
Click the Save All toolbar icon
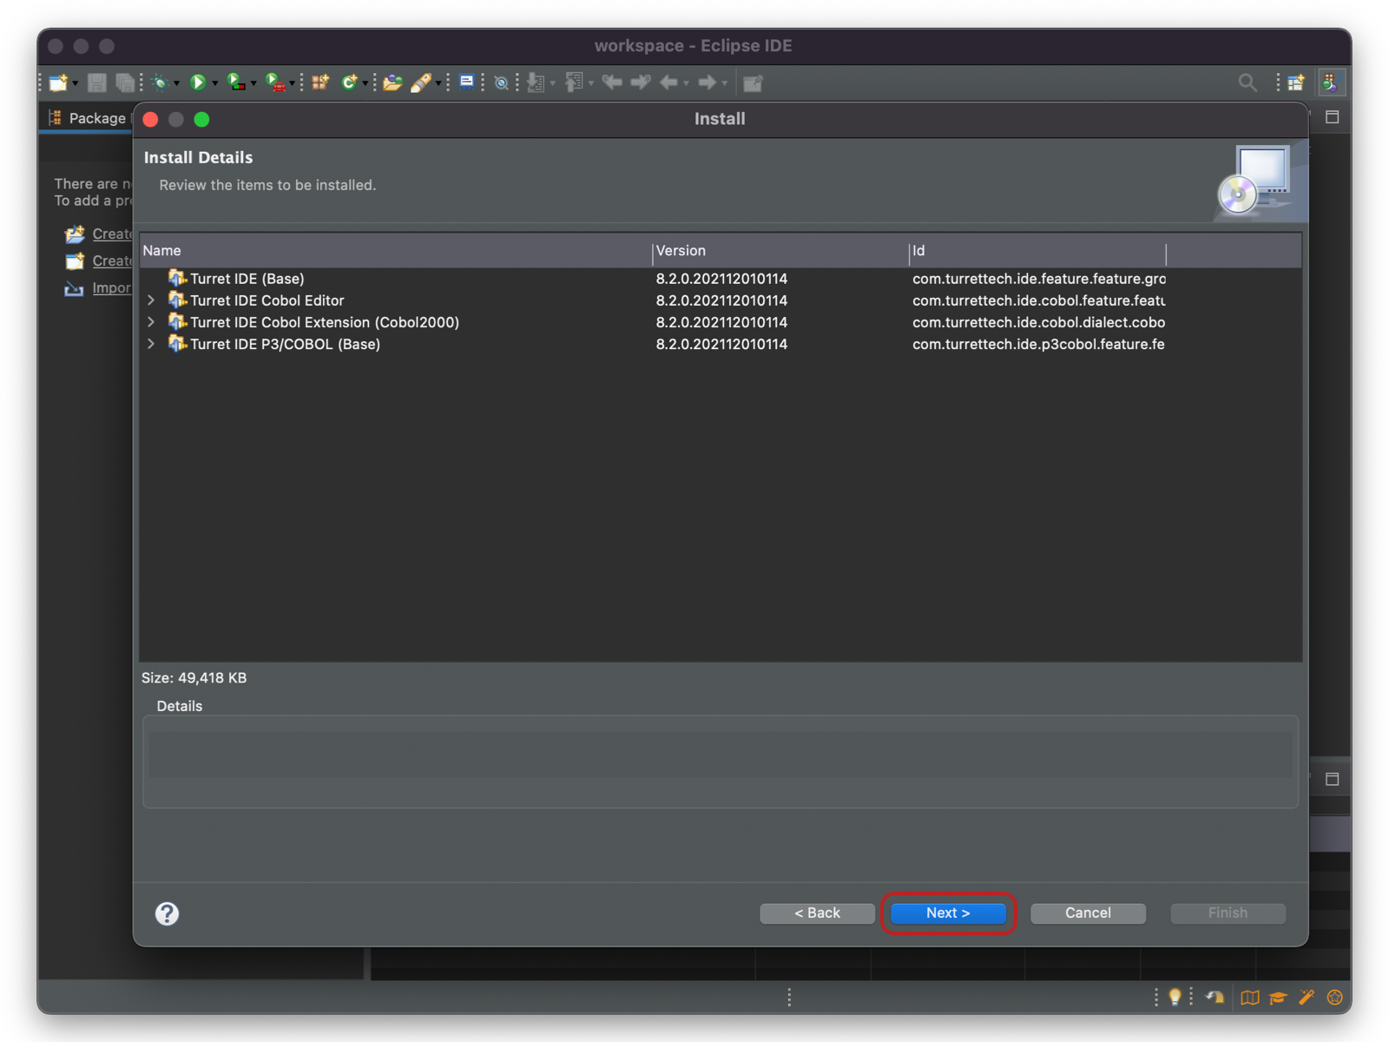click(x=125, y=82)
